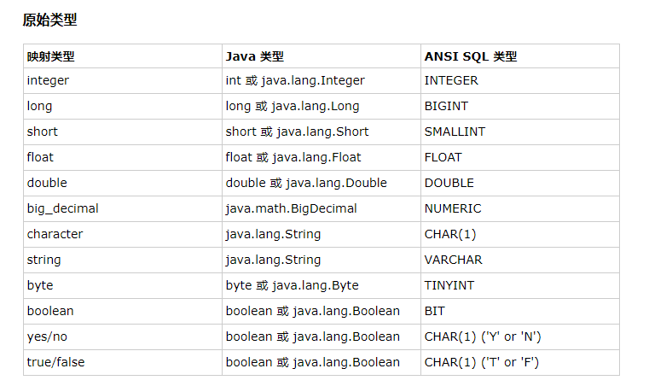Click the 原始类型 heading
This screenshot has width=649, height=392.
click(50, 19)
